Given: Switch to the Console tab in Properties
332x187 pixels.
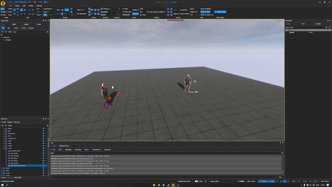Looking at the screenshot, I should pyautogui.click(x=318, y=24).
